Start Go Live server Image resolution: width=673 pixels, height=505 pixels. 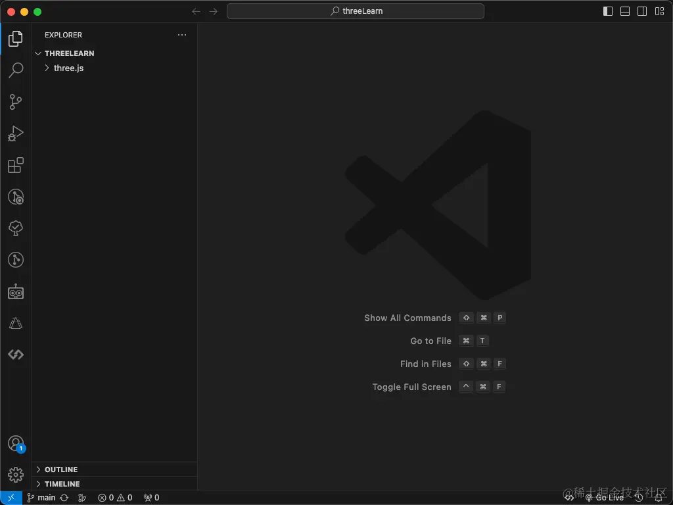point(605,498)
